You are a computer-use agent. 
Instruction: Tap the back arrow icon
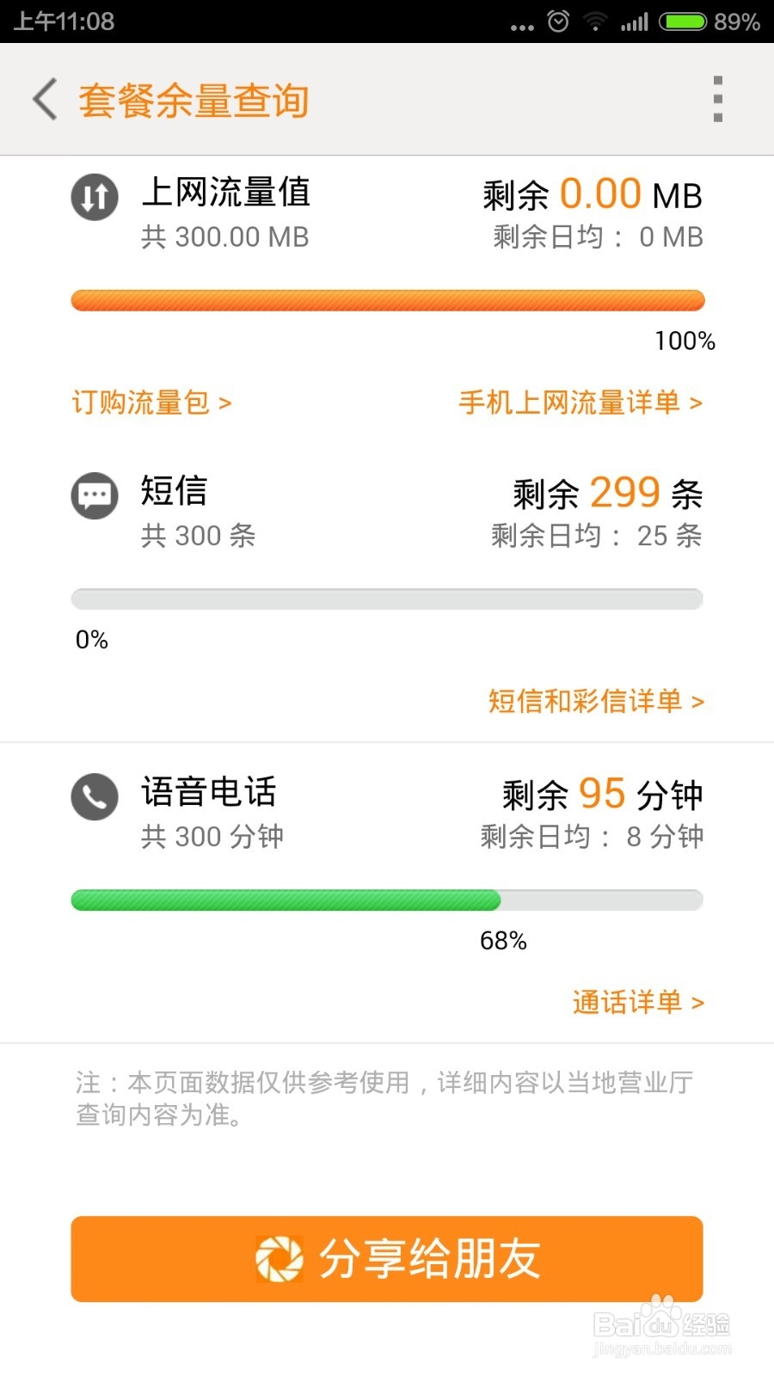[45, 99]
